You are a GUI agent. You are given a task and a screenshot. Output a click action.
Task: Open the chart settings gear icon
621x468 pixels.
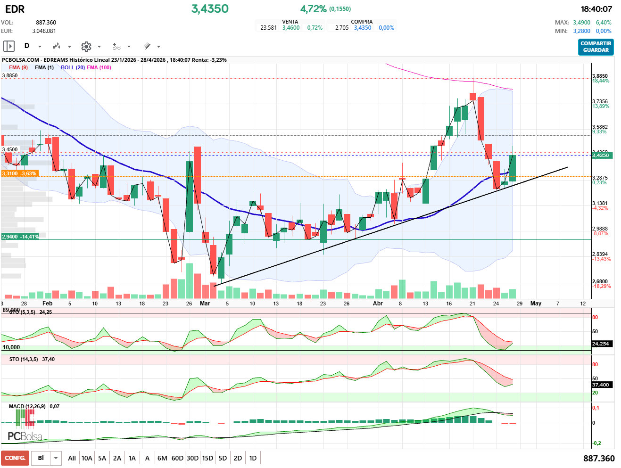86,46
